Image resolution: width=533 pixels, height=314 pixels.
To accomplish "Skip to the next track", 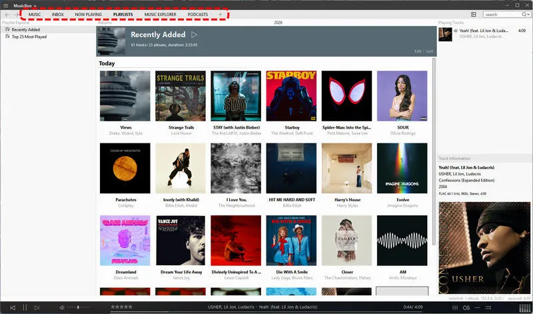I will [37, 307].
